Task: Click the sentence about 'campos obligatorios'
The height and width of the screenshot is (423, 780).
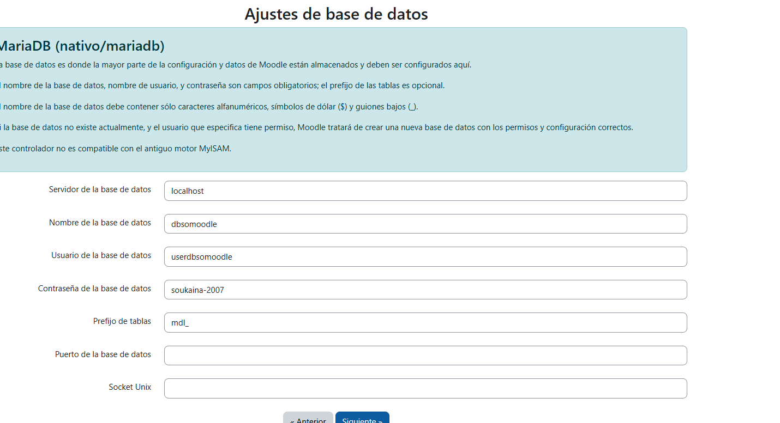Action: [223, 85]
